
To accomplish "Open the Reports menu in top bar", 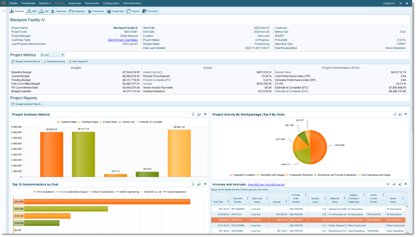I will [45, 3].
